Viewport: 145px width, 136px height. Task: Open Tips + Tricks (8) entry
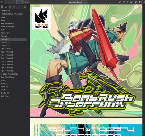pyautogui.click(x=7, y=71)
